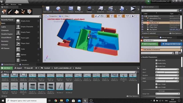183x103 pixels.
Task: Open the Cinematics toolbar icon
Action: point(111,9)
